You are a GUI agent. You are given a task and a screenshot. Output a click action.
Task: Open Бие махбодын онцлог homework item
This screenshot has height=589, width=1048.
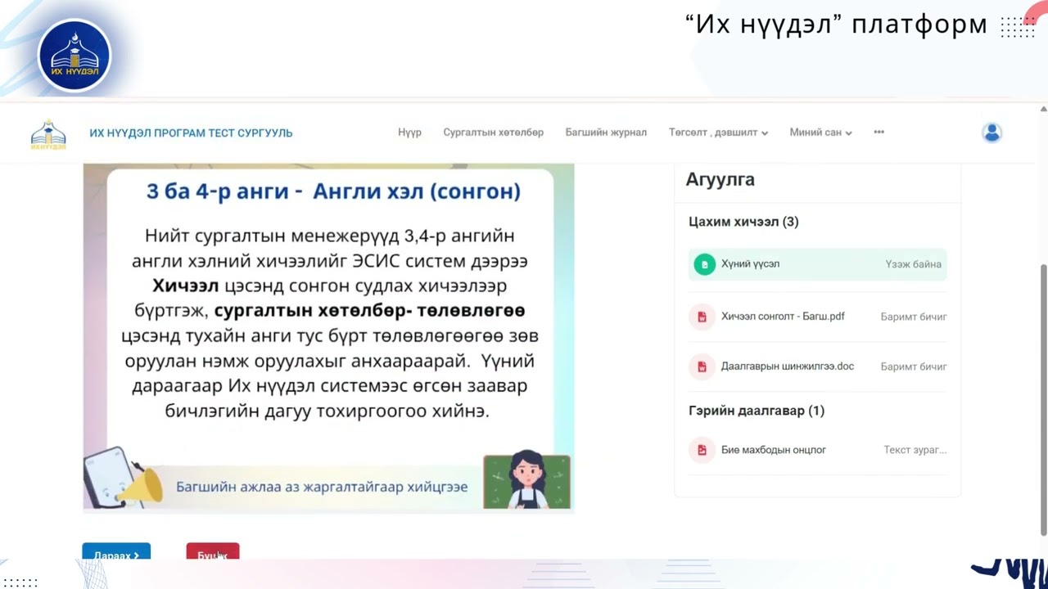(774, 450)
